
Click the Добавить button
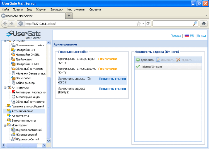pos(145,60)
